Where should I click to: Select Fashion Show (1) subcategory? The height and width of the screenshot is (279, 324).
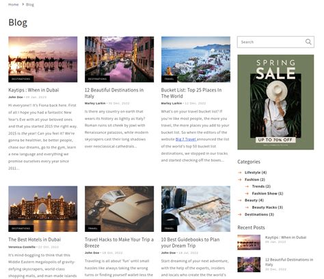coord(267,194)
